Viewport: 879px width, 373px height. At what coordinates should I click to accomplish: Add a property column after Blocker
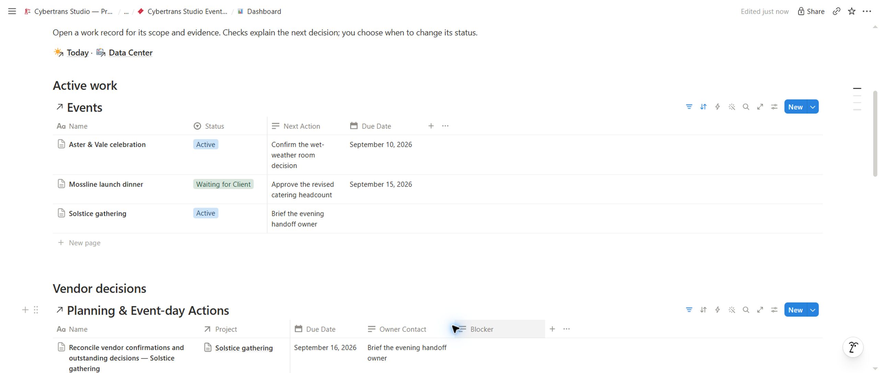(x=552, y=329)
